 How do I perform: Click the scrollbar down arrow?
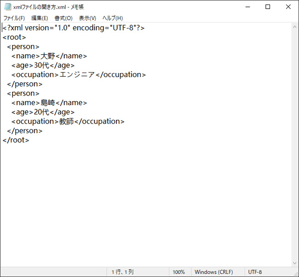(x=294, y=263)
